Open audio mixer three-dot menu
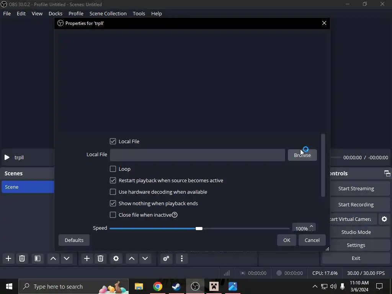Viewport: 392px width, 294px height. pos(182,258)
